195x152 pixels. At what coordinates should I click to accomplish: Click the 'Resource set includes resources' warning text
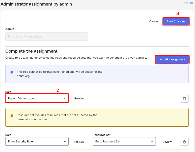tap(57, 117)
